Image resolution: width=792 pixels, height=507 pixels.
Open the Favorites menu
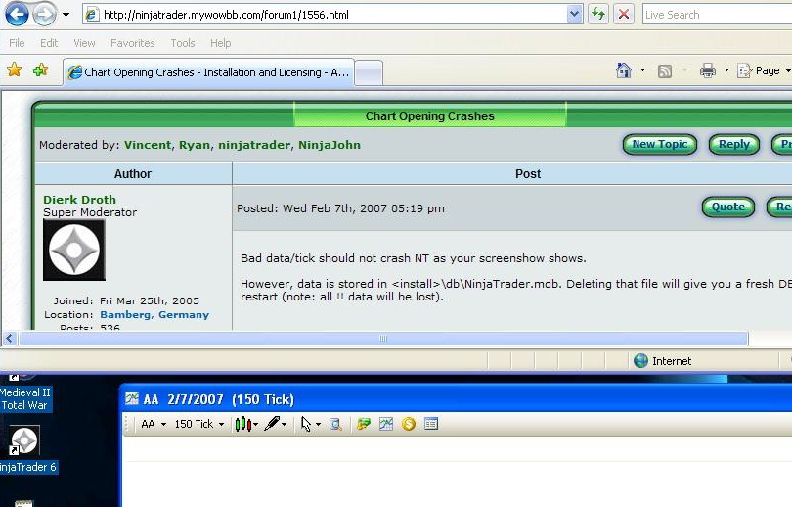click(133, 43)
